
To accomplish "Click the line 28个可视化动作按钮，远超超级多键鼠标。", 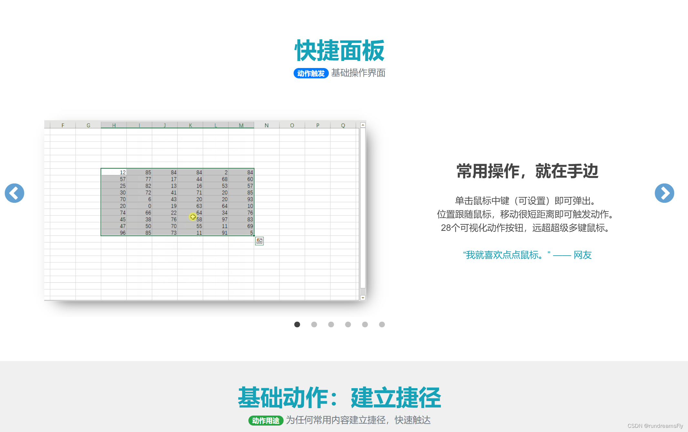I will pyautogui.click(x=525, y=228).
